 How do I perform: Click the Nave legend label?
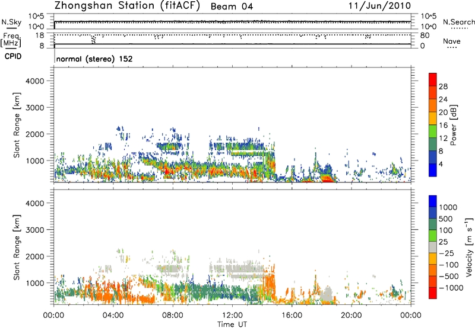452,41
